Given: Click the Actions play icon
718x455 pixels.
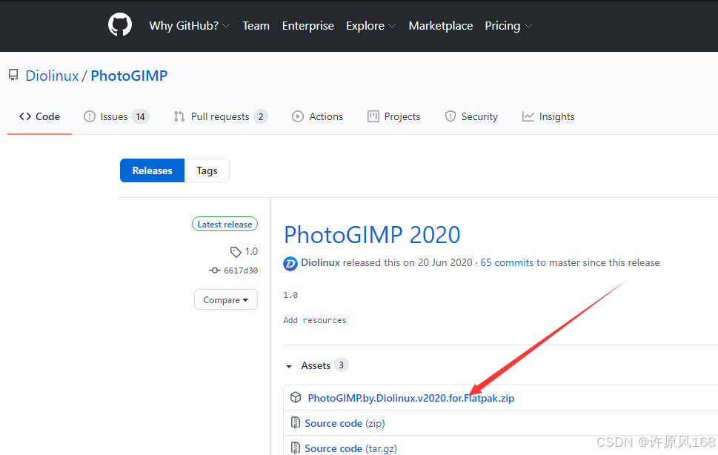Looking at the screenshot, I should tap(298, 117).
